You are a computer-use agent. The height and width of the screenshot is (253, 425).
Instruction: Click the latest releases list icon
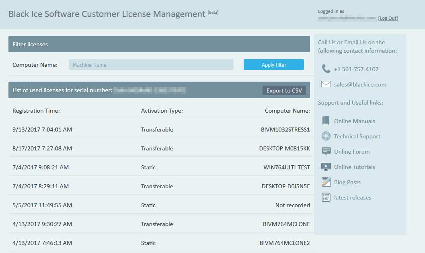tap(326, 197)
